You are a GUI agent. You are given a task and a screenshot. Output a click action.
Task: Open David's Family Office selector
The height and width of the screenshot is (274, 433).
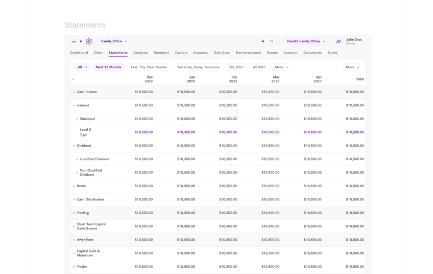(306, 42)
